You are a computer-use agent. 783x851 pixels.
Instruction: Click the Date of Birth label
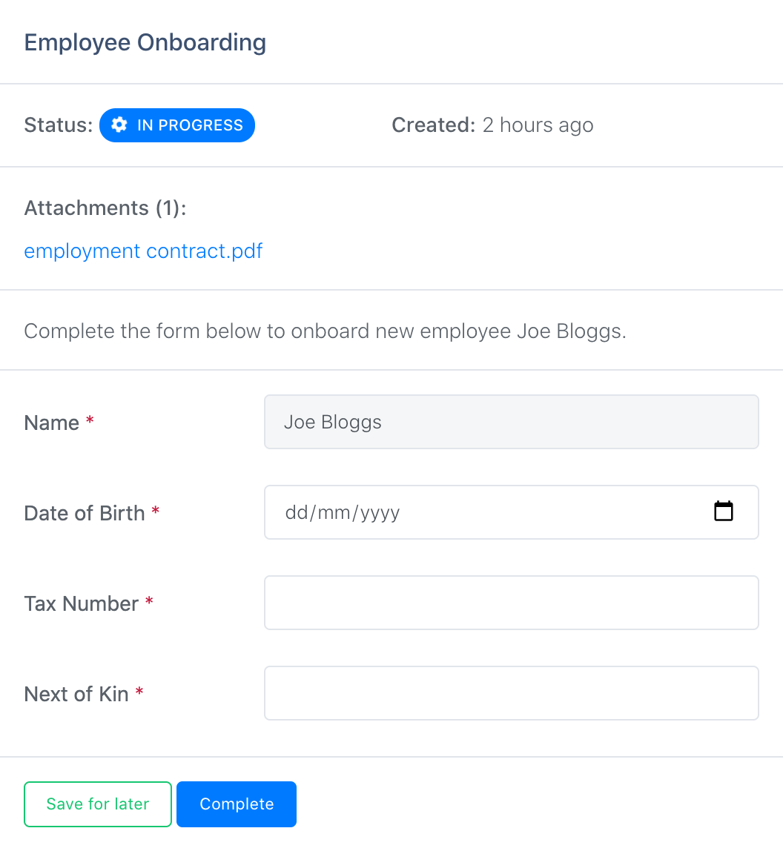[x=85, y=513]
